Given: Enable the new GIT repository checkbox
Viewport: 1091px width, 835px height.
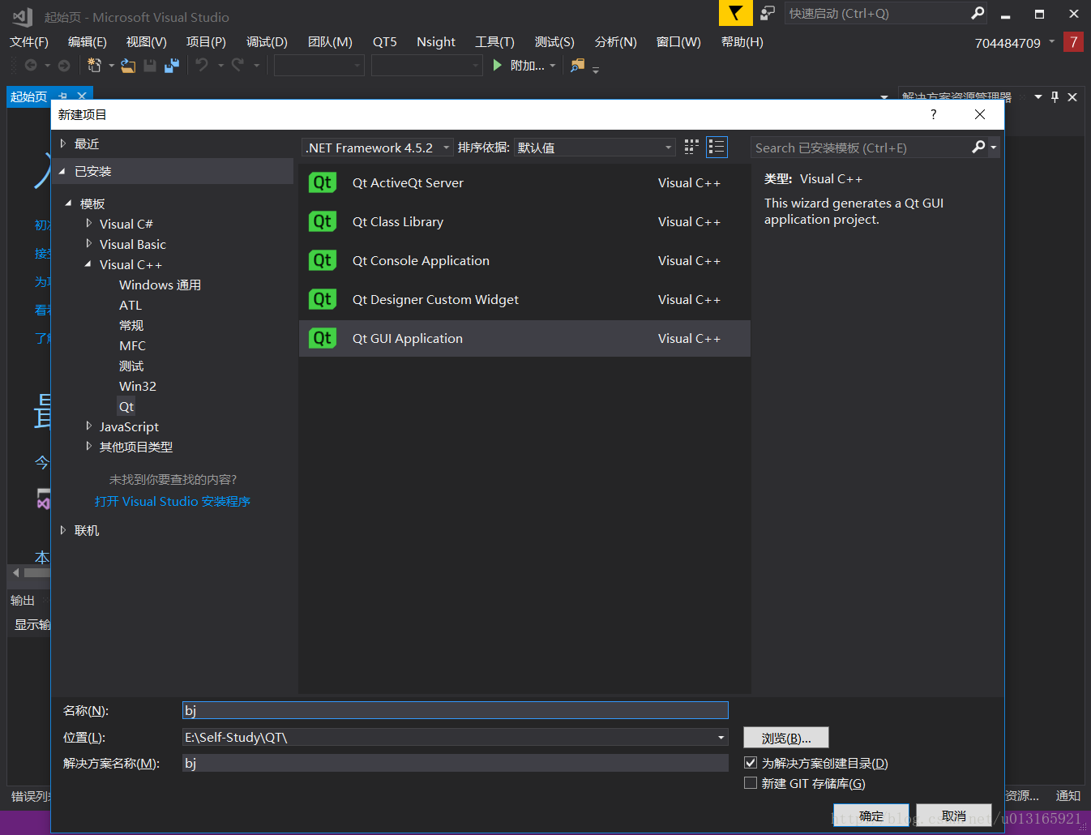Looking at the screenshot, I should click(751, 782).
